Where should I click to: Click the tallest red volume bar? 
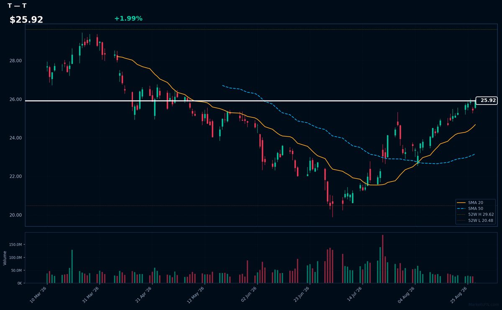(382, 259)
